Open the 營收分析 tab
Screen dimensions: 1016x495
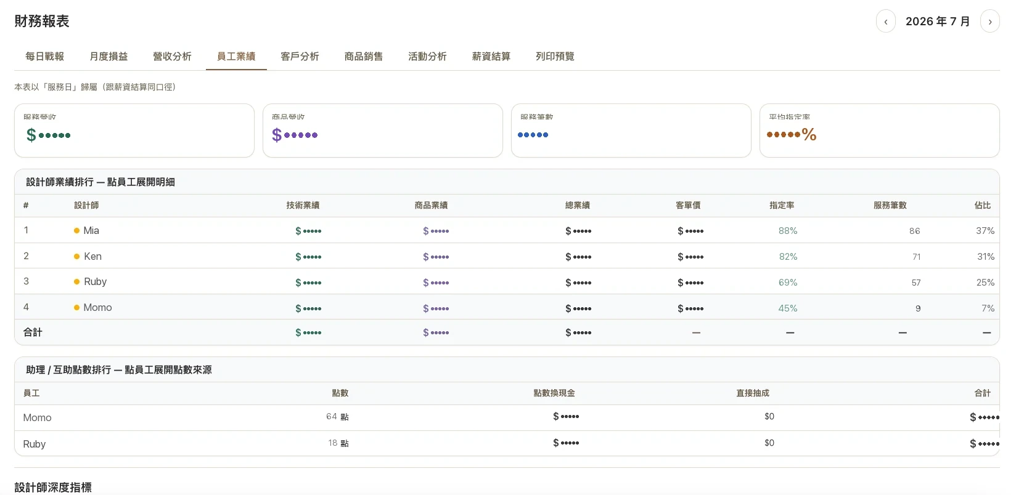172,57
